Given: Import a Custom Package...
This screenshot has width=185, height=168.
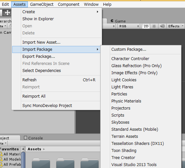Looking at the screenshot, I should 141,49.
